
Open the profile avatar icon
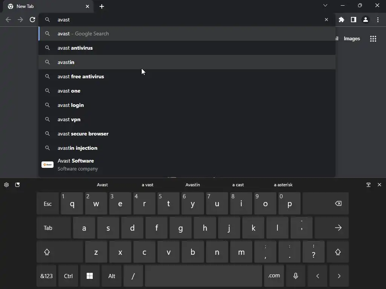coord(366,20)
